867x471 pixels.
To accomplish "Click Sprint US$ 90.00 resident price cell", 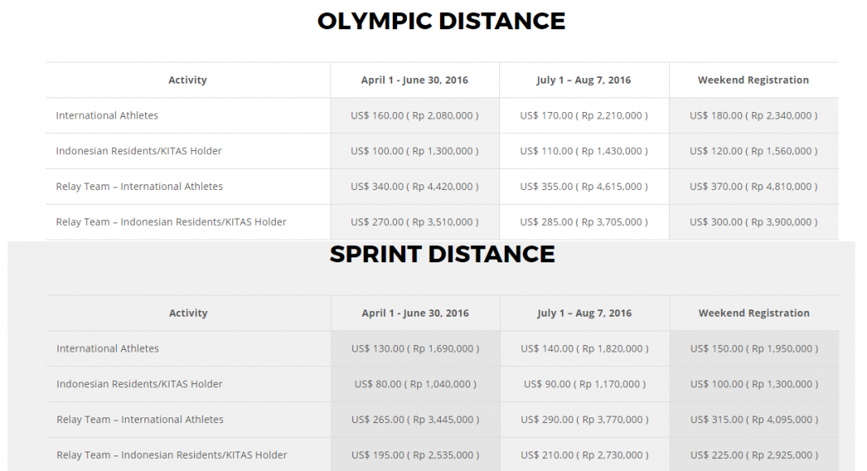I will click(584, 384).
